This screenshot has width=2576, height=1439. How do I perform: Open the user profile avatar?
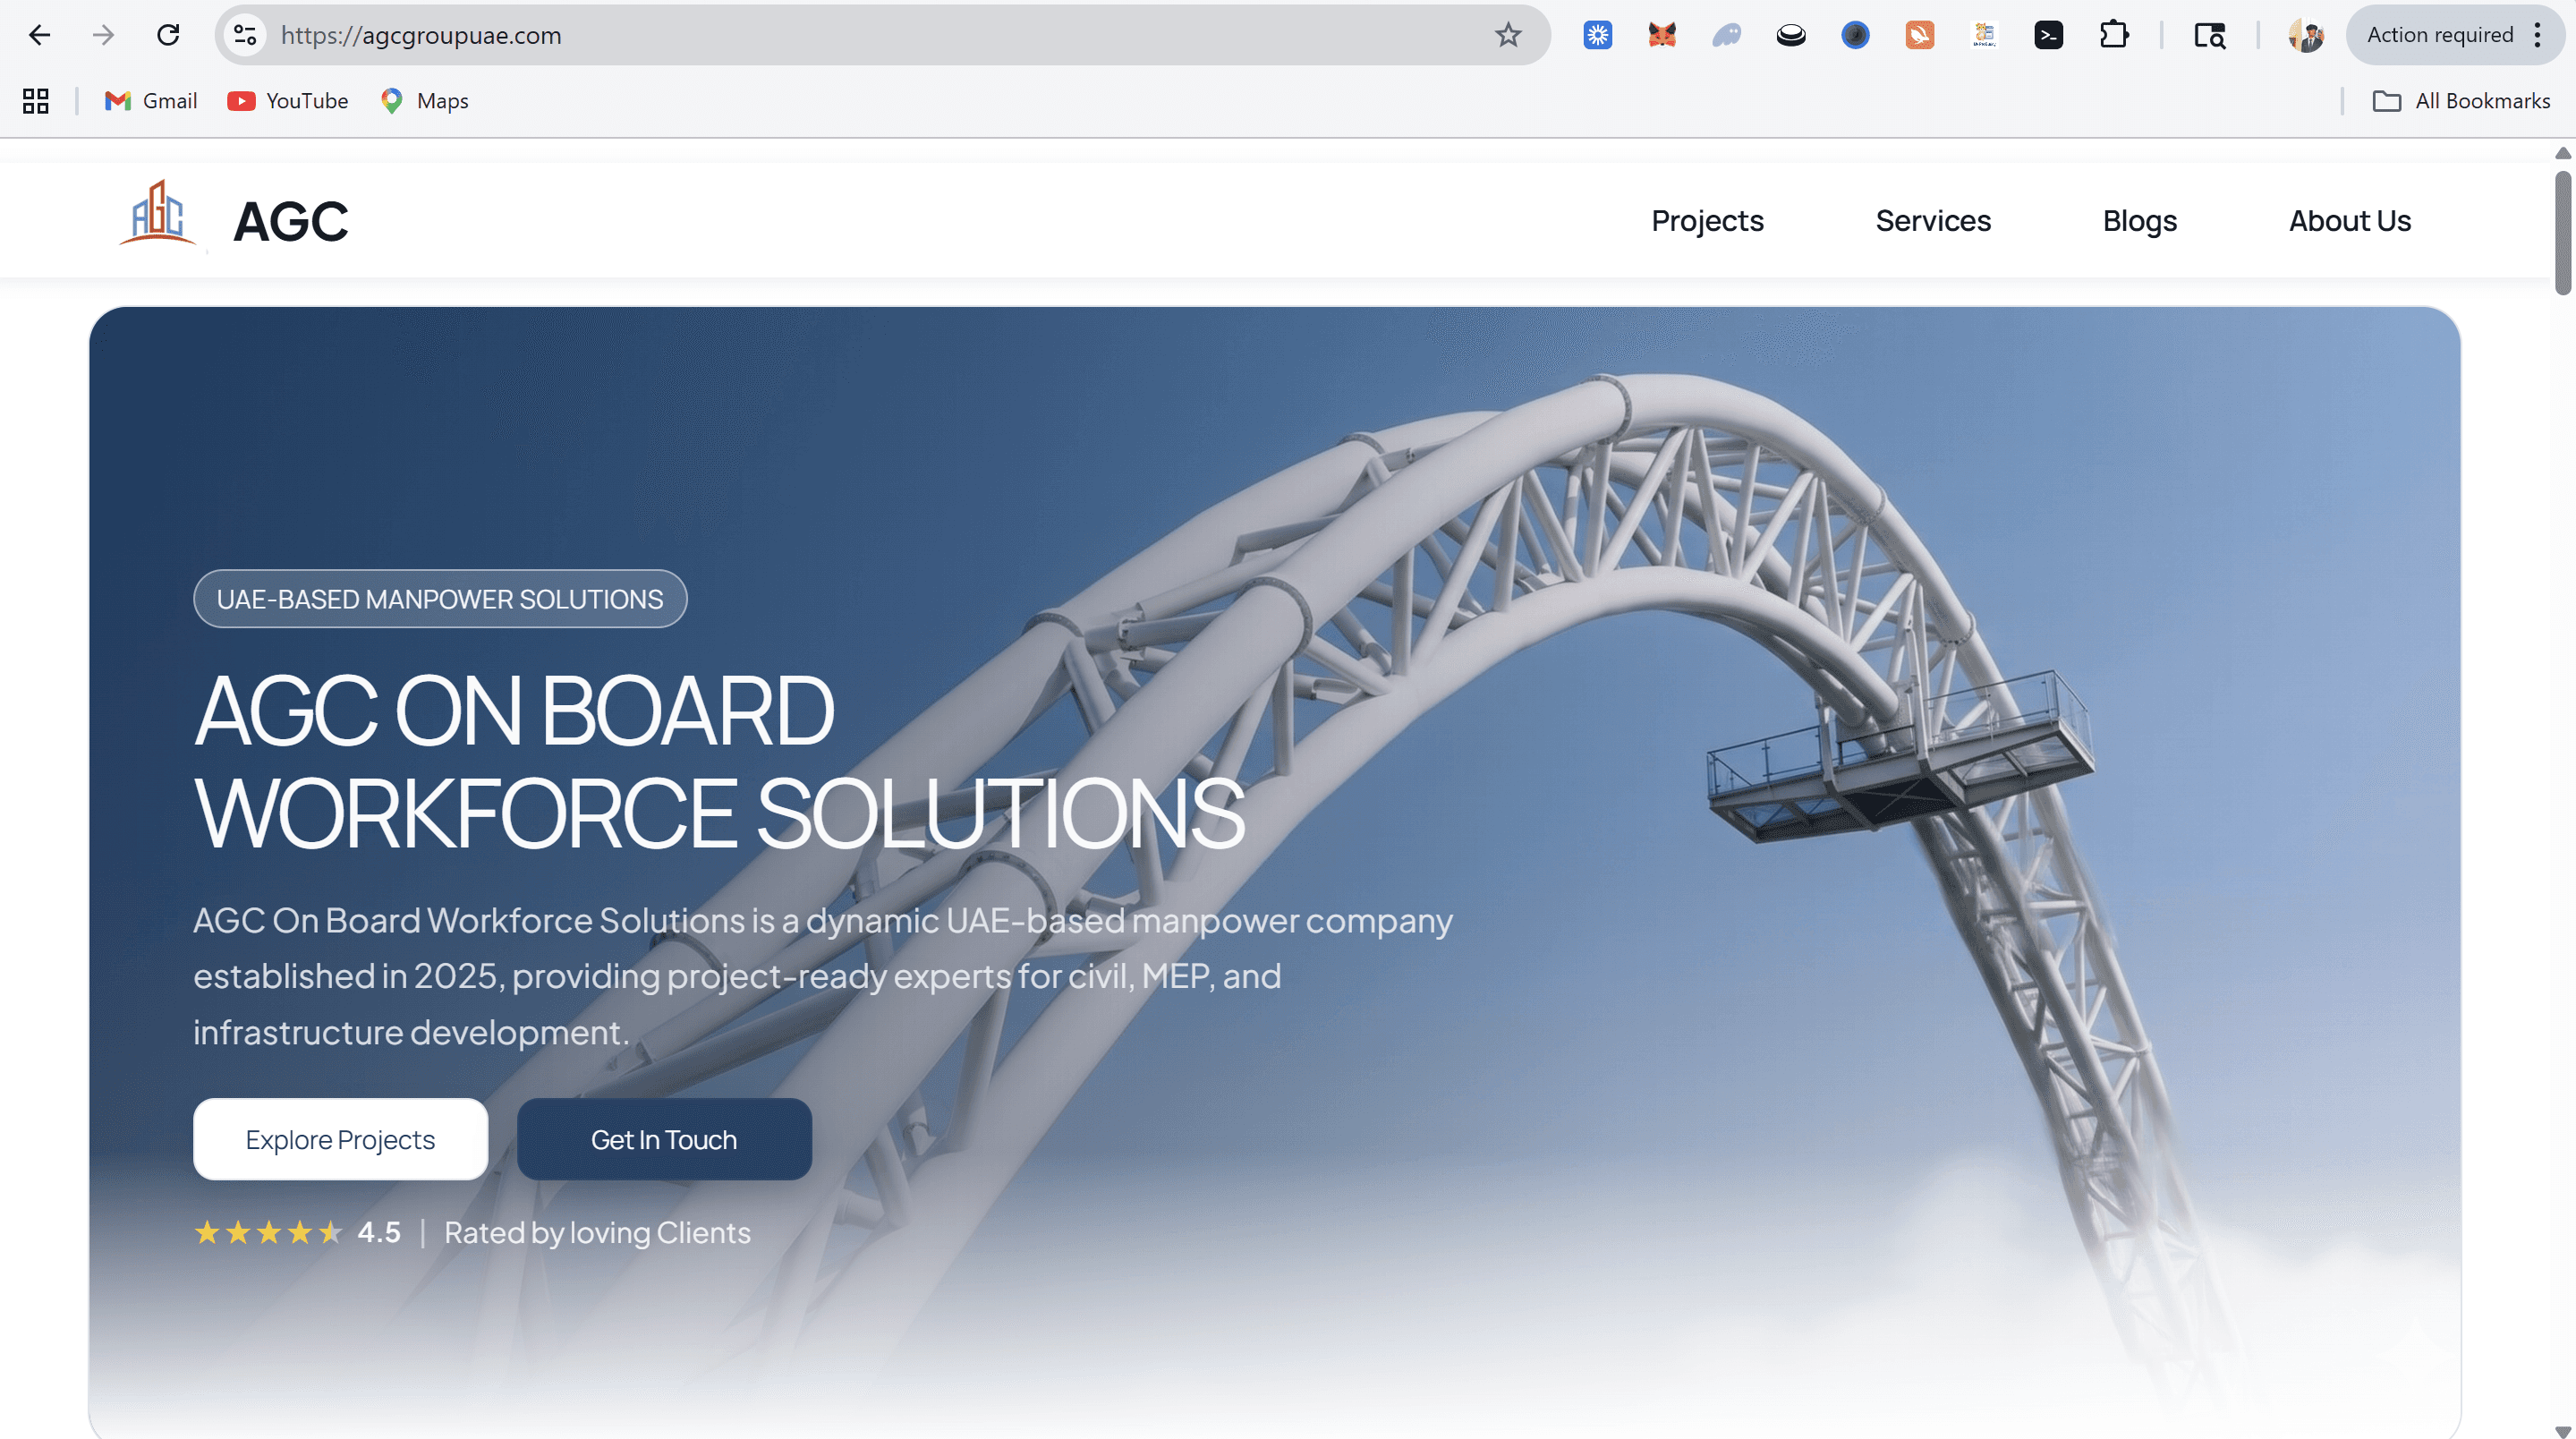click(x=2306, y=35)
